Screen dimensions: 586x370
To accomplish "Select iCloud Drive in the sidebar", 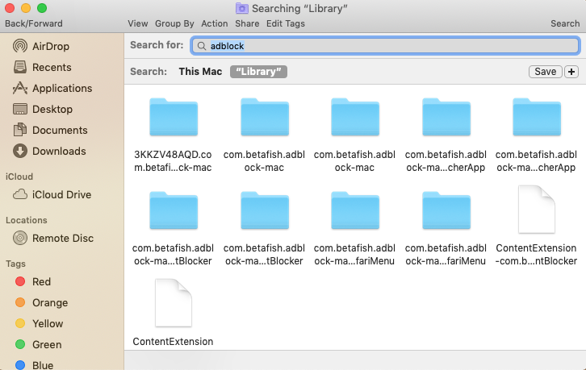I will click(x=61, y=194).
